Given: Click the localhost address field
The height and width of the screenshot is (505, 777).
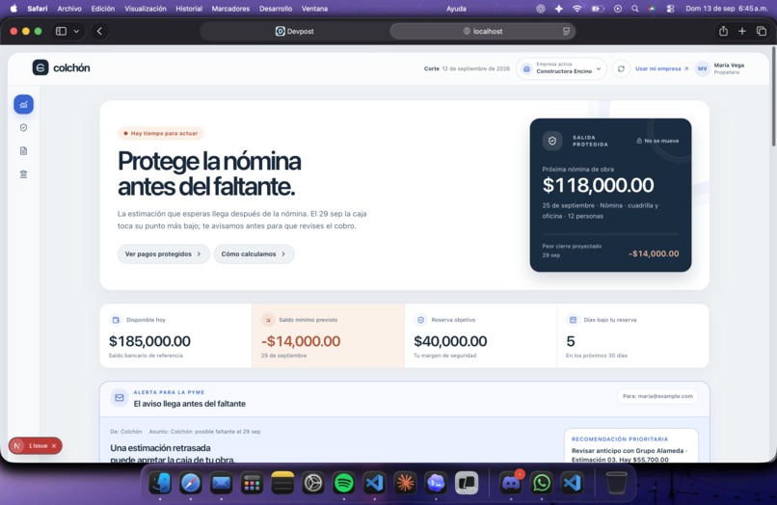Looking at the screenshot, I should (483, 31).
